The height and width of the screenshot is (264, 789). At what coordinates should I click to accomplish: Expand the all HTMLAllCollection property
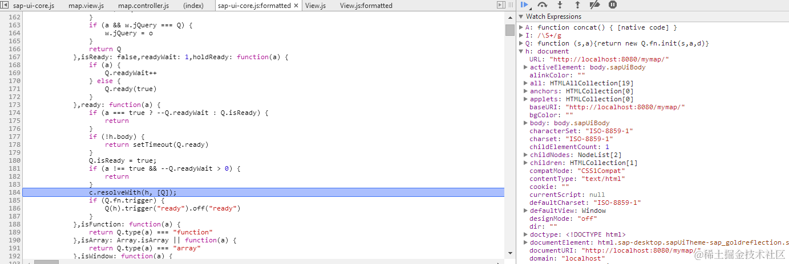click(525, 83)
